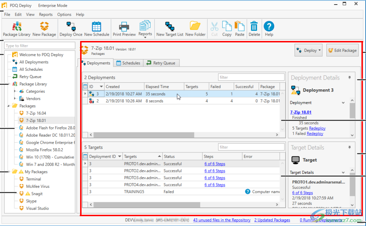Select Google Chrome Enterprise package
This screenshot has width=366, height=226.
click(50, 142)
